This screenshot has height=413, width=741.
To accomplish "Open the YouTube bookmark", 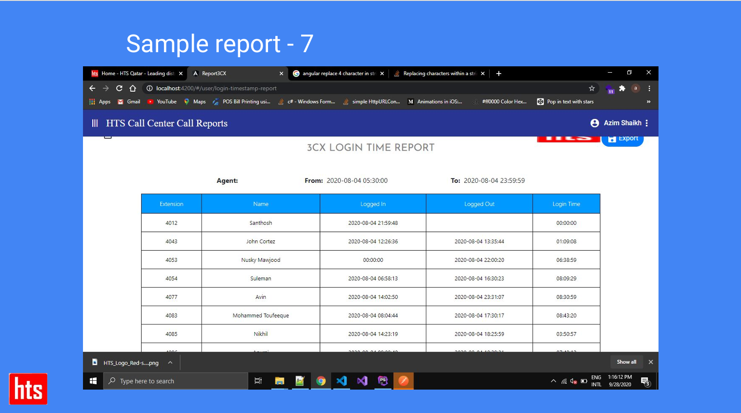I will (162, 102).
